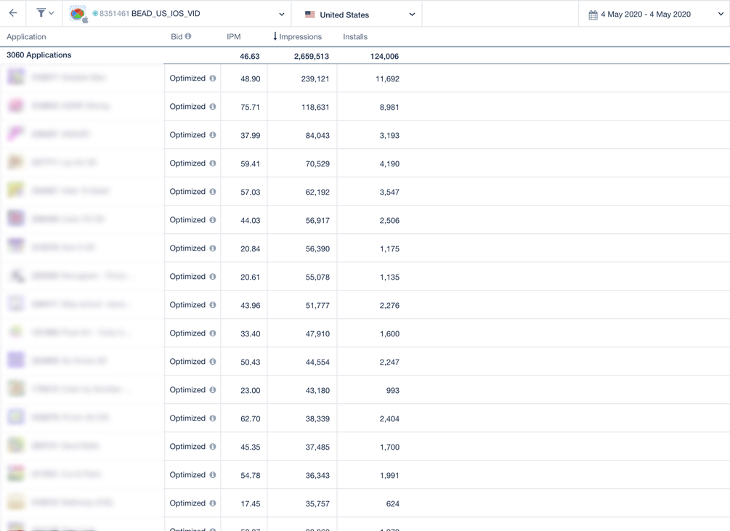Click Optimized bid in the 62.70 IPM row
The width and height of the screenshot is (730, 531).
click(187, 418)
